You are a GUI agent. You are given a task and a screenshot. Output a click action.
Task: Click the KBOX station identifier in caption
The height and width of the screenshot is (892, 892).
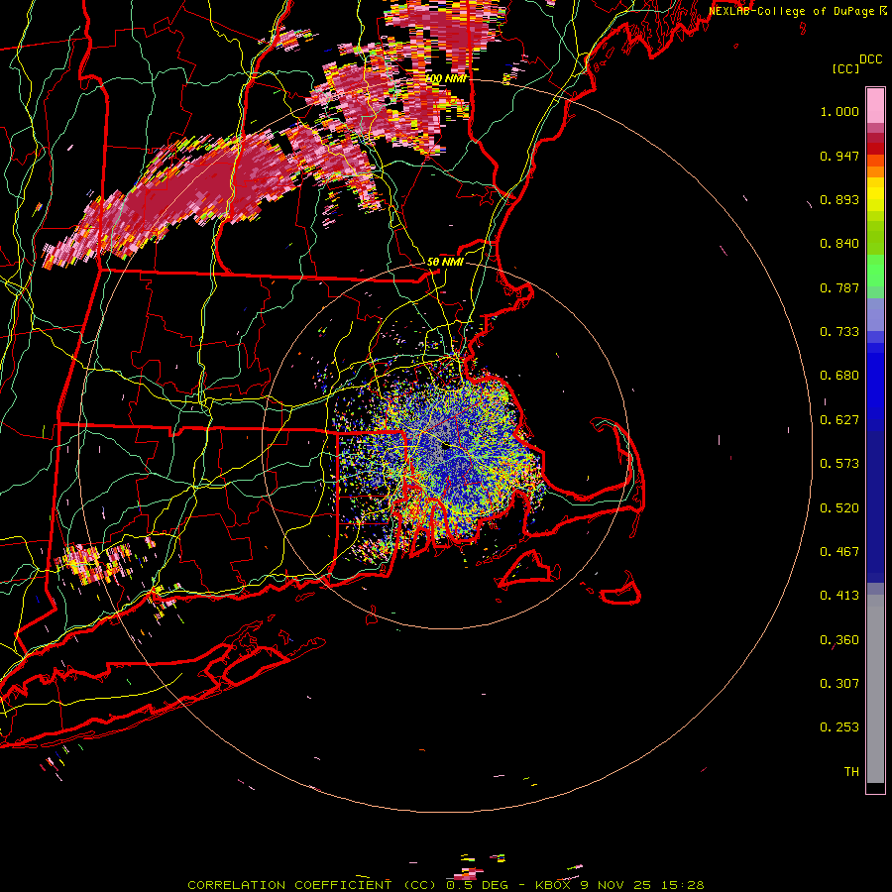click(555, 885)
